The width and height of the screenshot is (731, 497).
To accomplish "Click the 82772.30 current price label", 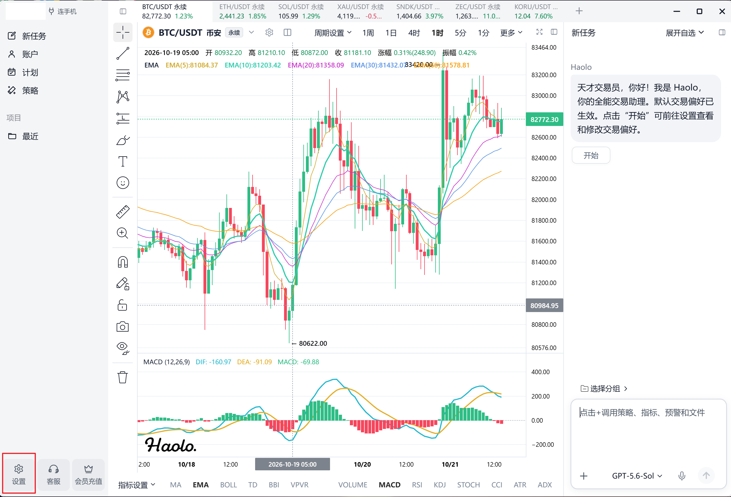I will pyautogui.click(x=544, y=119).
